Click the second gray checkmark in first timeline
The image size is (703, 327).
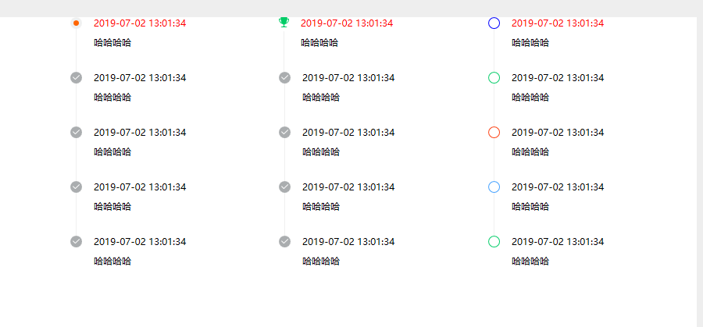[77, 132]
